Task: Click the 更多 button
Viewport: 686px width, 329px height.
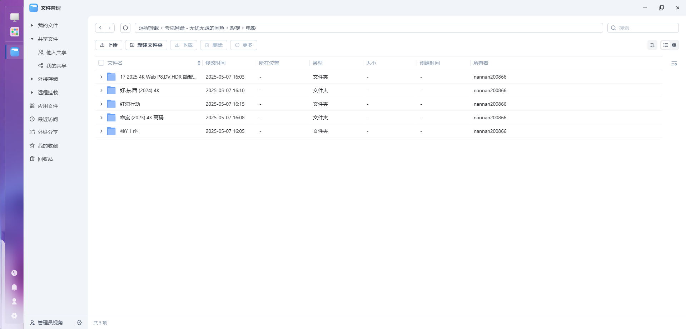Action: point(244,45)
